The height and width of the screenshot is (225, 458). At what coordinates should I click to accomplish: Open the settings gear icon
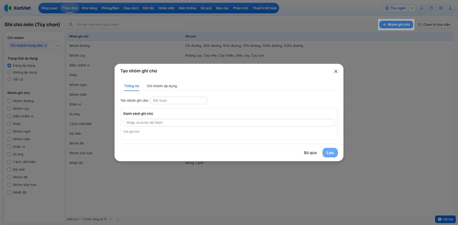pyautogui.click(x=441, y=8)
